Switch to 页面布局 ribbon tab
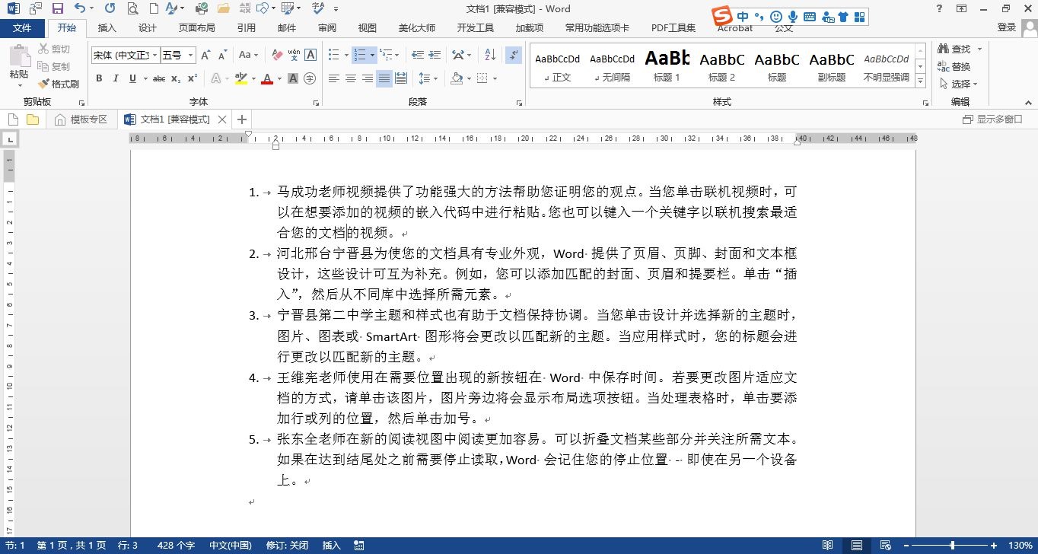The image size is (1038, 554). point(196,28)
